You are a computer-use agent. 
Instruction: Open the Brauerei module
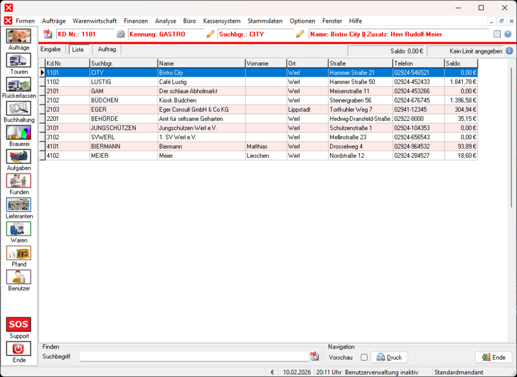coord(18,133)
